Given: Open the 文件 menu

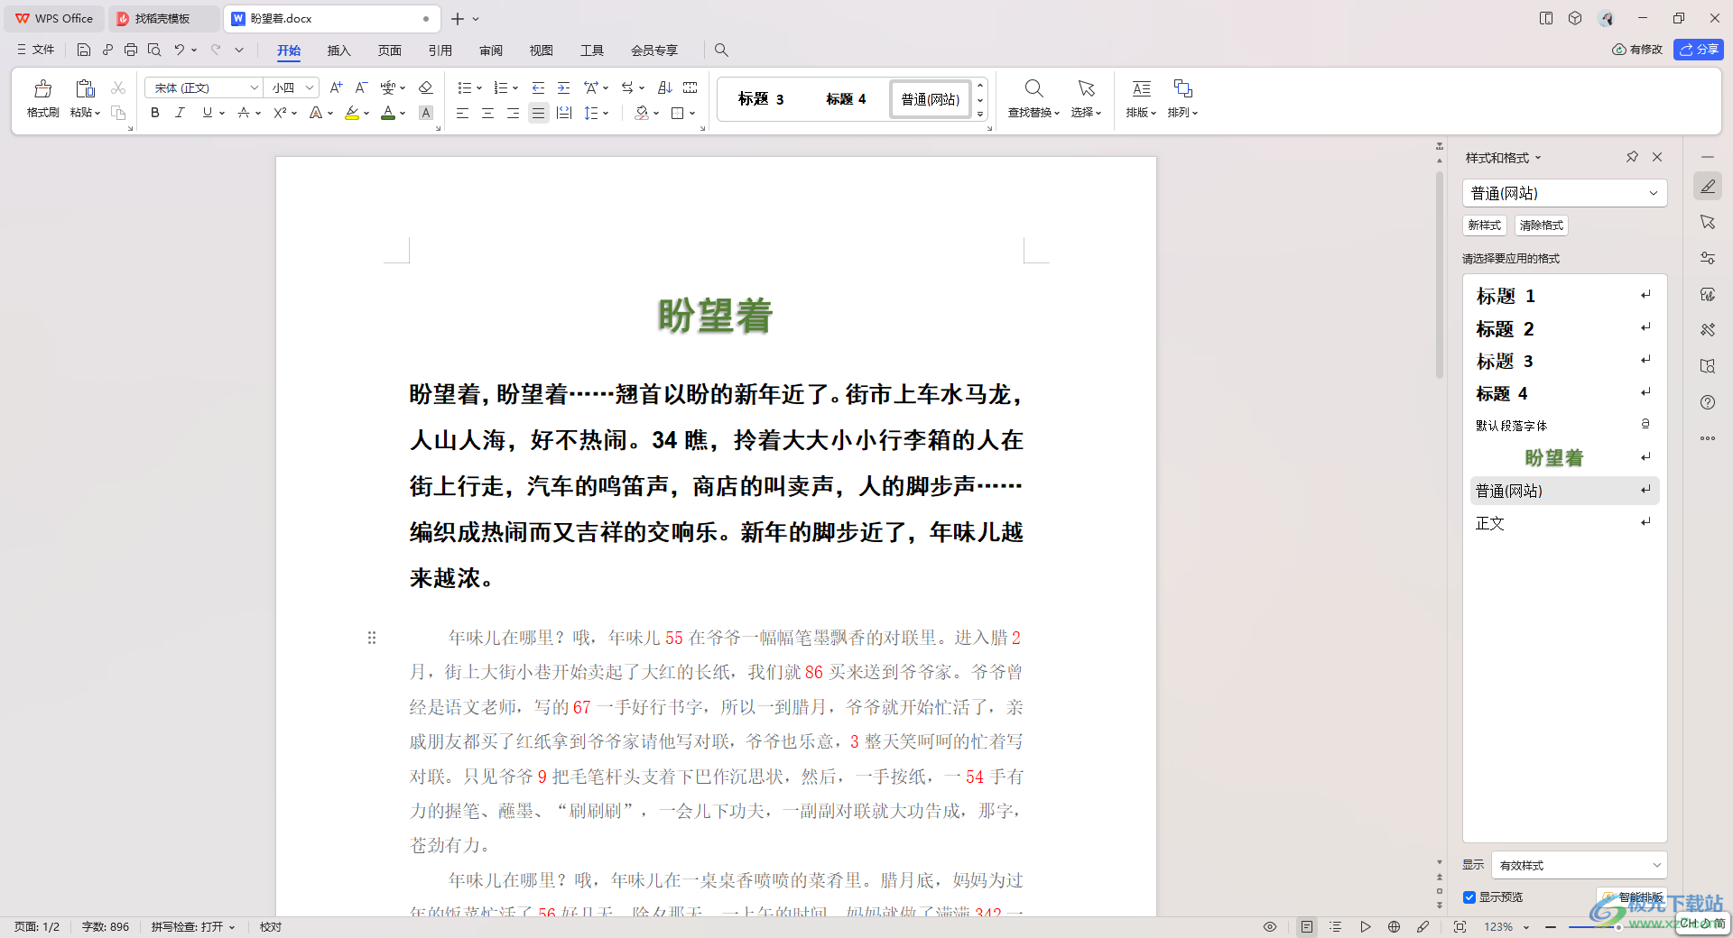Looking at the screenshot, I should coord(36,50).
